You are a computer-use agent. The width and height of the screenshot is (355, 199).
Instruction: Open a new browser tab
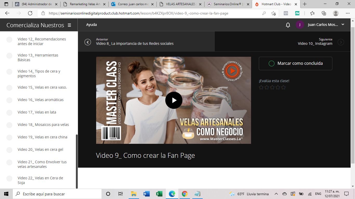305,4
